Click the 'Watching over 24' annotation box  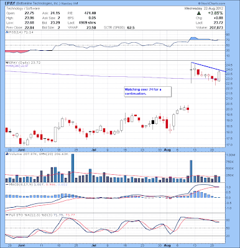(148, 92)
